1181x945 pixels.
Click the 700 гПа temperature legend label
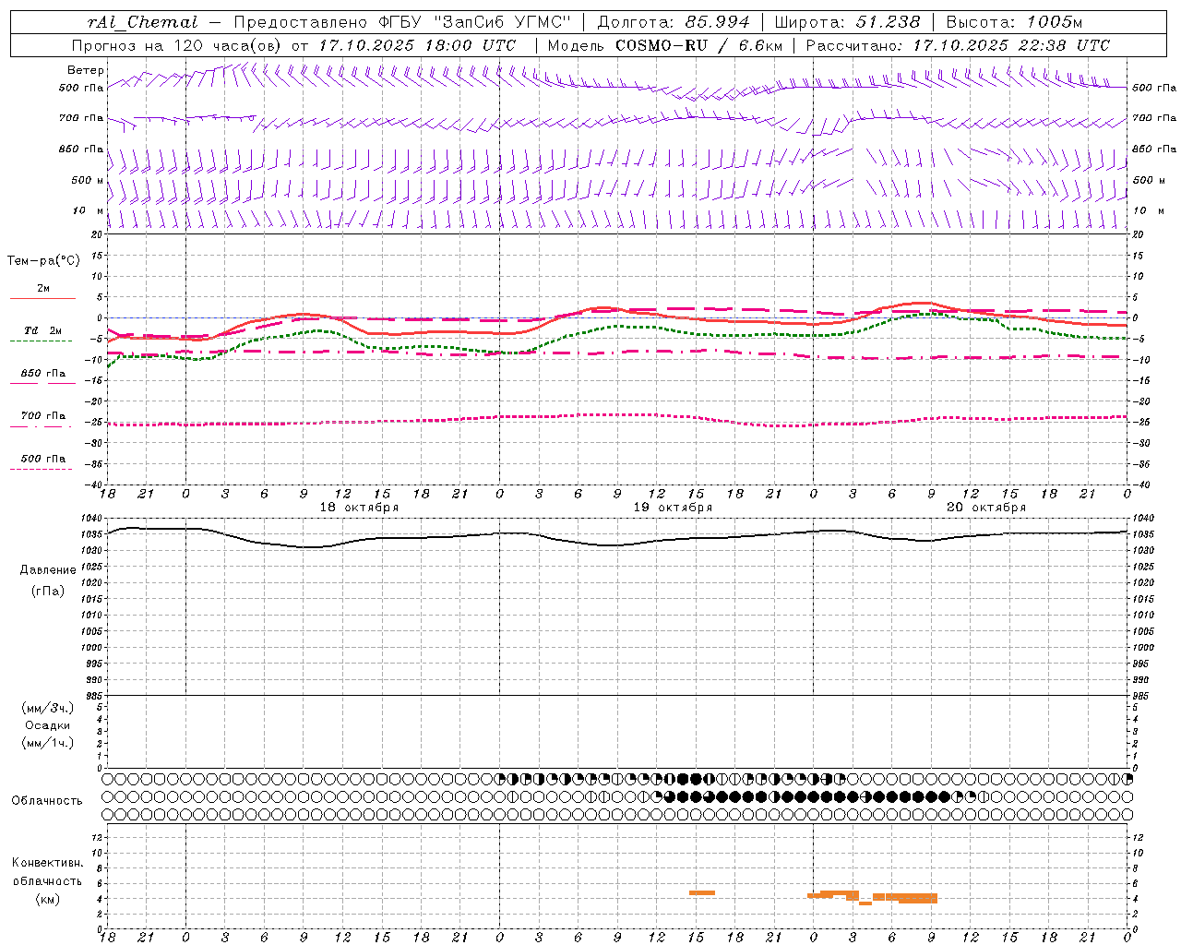[42, 416]
